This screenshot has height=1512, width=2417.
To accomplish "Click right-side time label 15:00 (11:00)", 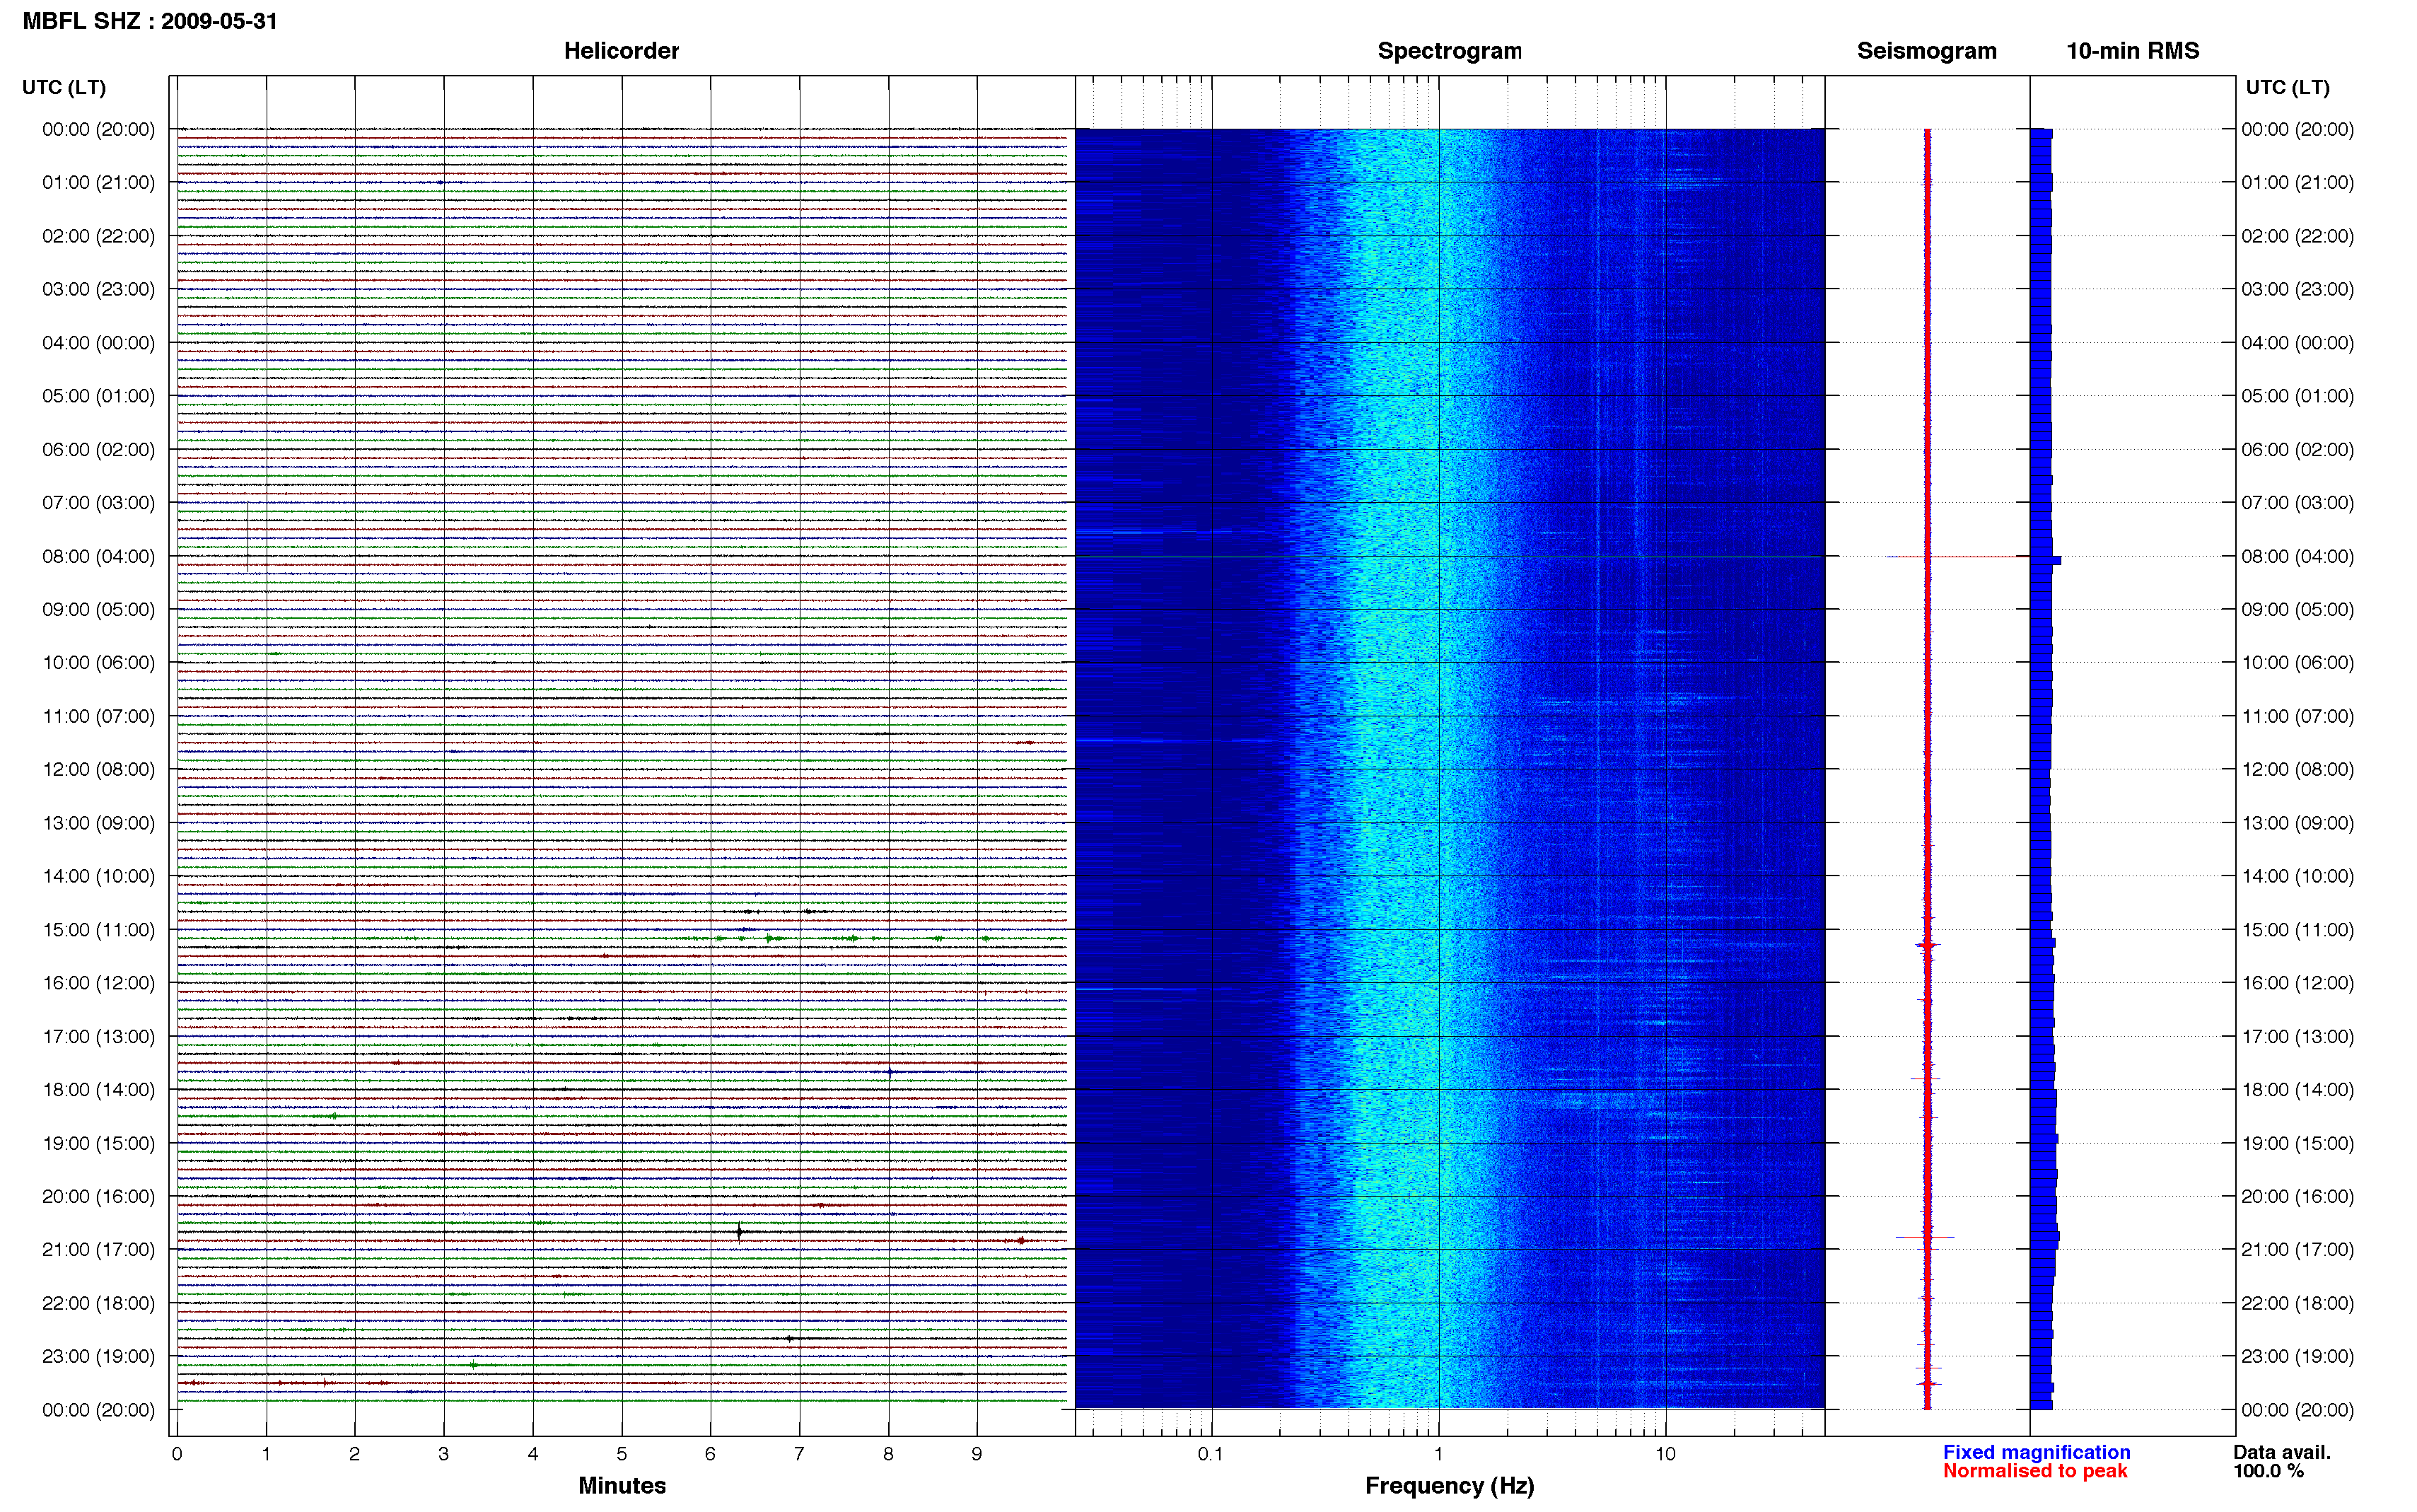I will pos(2297,930).
